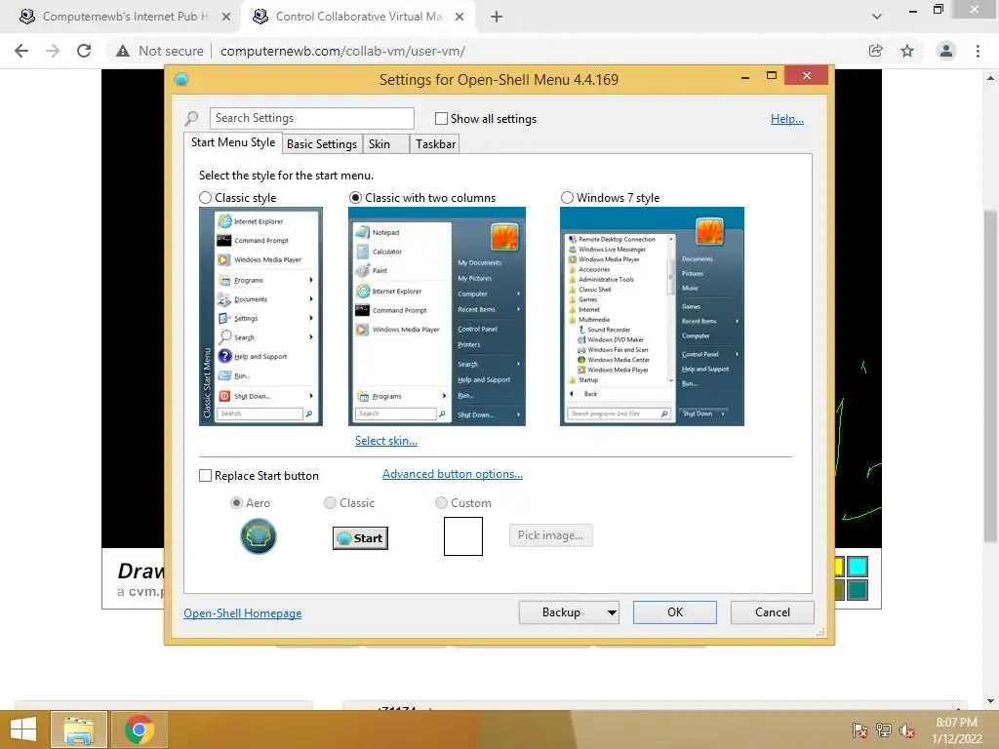Open the Chrome taskbar icon
This screenshot has width=999, height=749.
[x=139, y=729]
